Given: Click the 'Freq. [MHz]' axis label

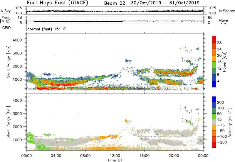Looking at the screenshot, I should [x=6, y=20].
